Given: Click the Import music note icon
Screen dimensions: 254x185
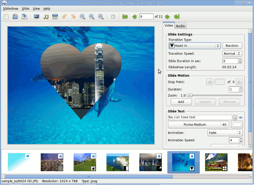Looking at the screenshot, I should tap(46, 17).
